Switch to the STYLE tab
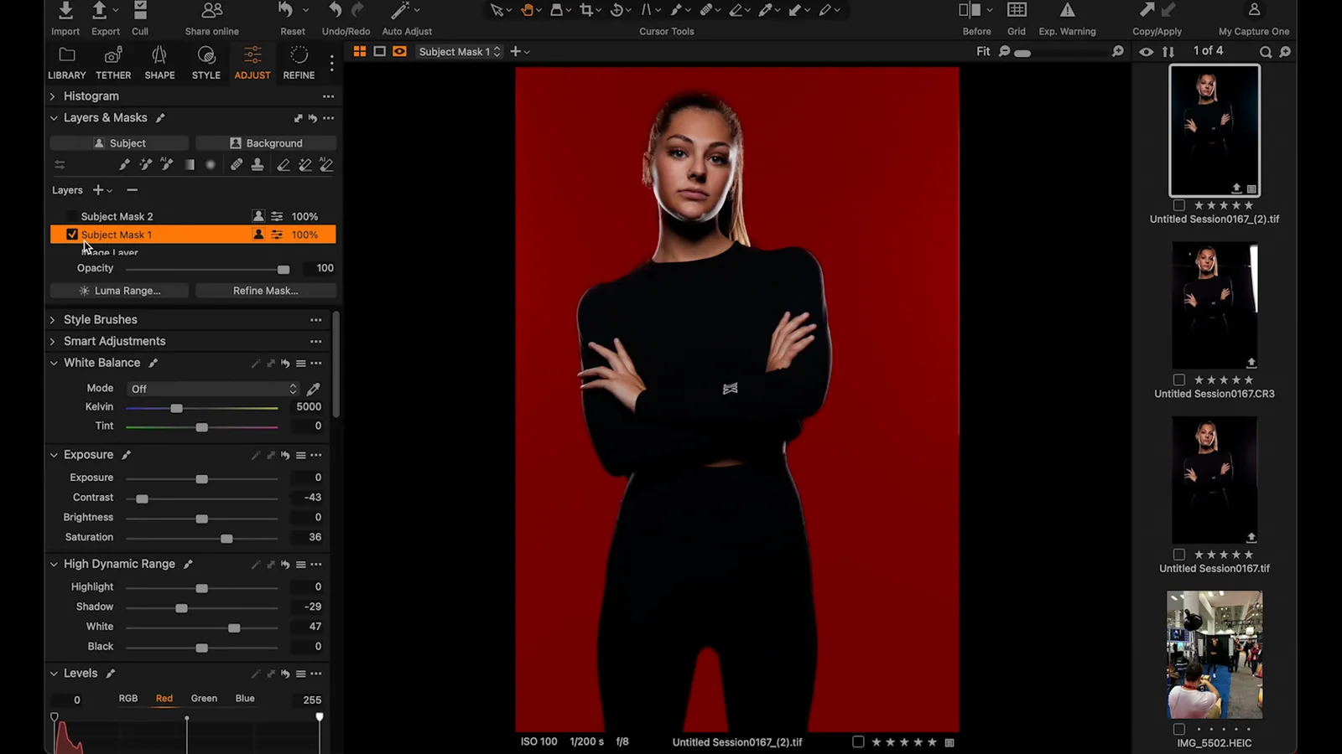1342x754 pixels. pyautogui.click(x=206, y=64)
